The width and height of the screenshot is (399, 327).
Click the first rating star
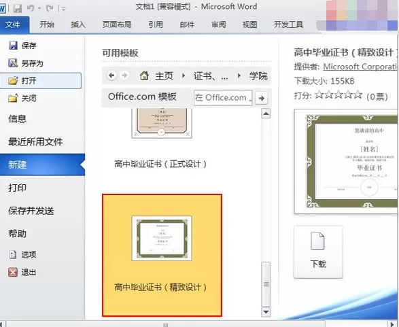[319, 95]
